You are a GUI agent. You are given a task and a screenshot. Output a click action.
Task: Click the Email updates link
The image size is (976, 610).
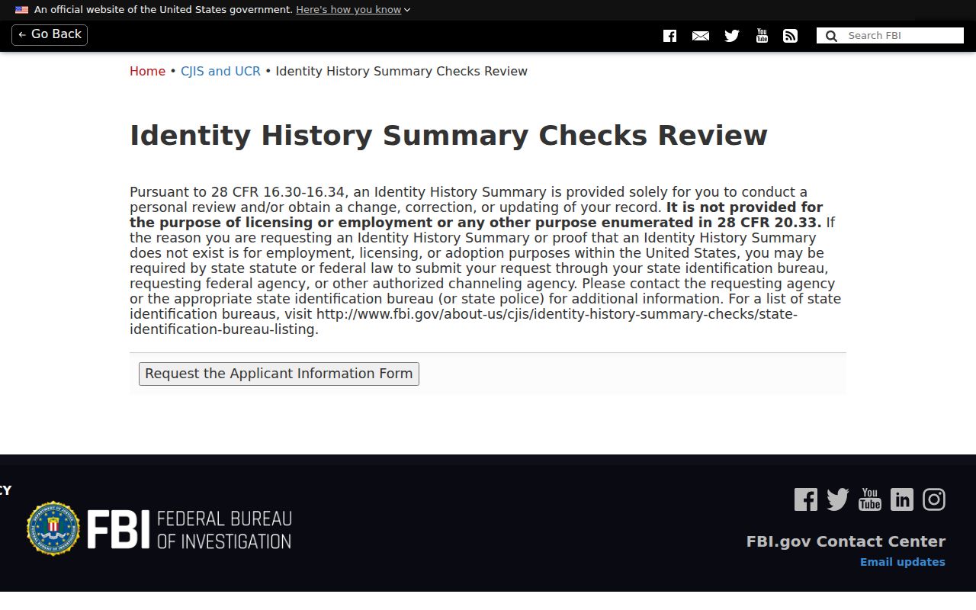(x=903, y=562)
